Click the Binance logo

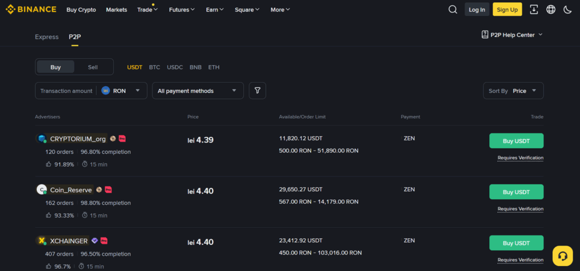pyautogui.click(x=31, y=10)
